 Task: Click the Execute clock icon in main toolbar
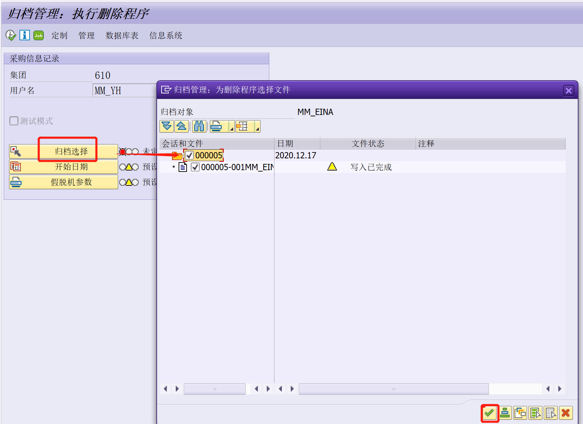(x=11, y=35)
